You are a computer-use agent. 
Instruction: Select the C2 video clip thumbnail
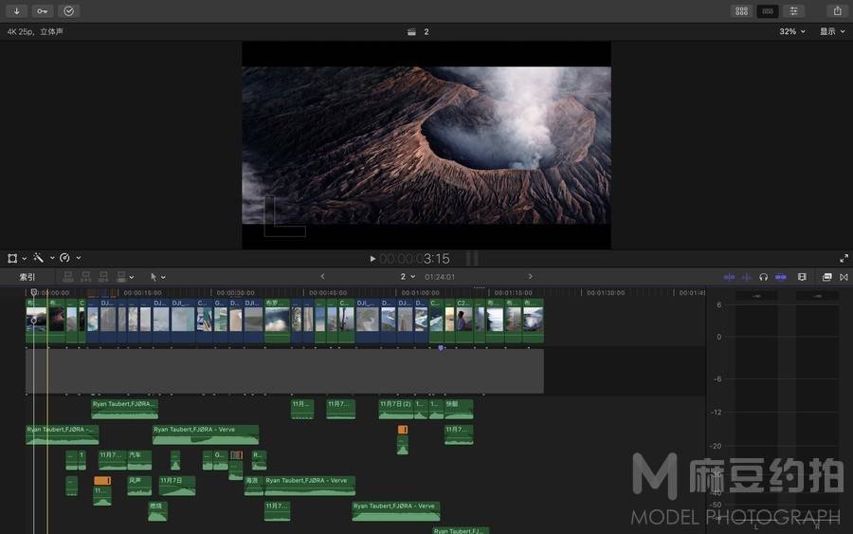click(464, 320)
